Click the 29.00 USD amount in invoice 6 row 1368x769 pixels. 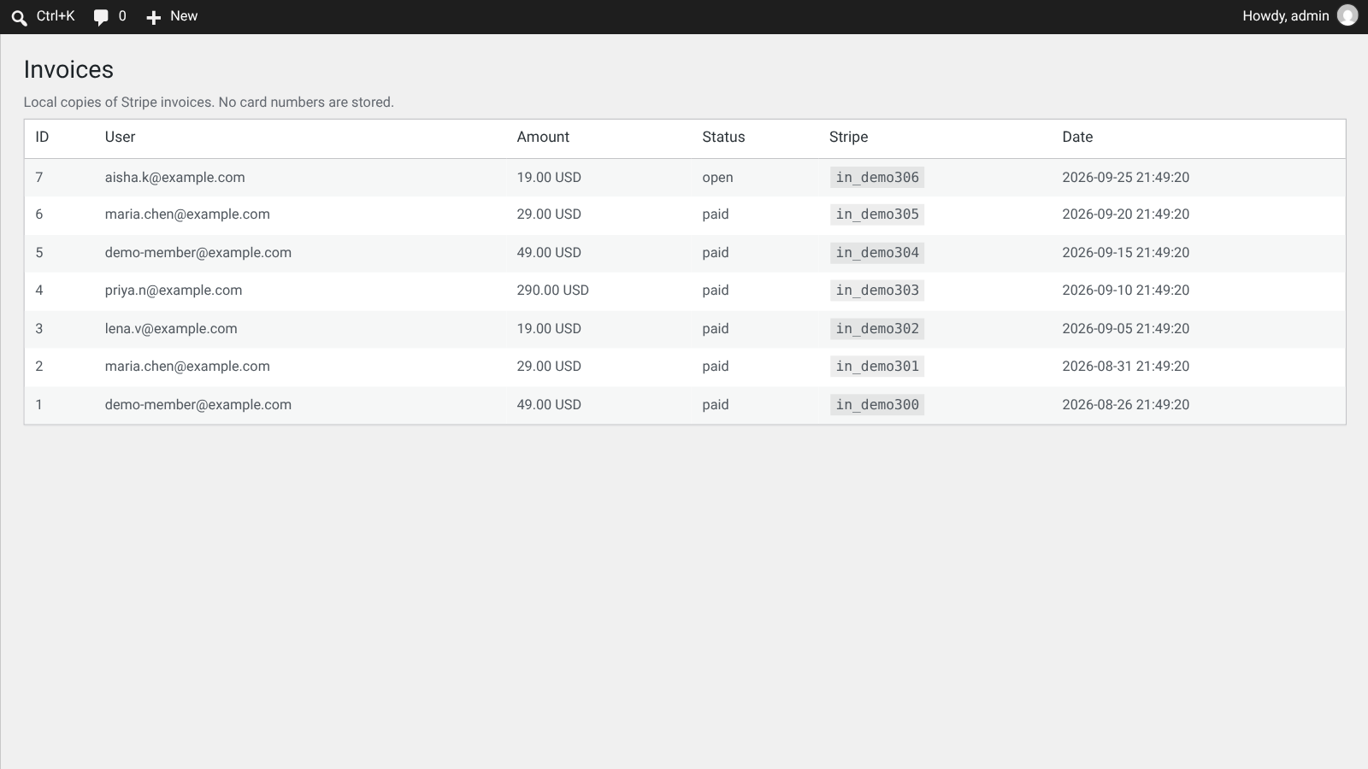click(549, 214)
